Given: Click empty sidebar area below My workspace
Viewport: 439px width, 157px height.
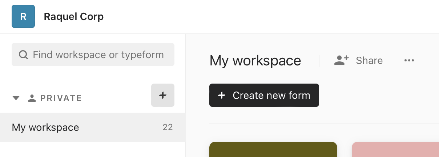Looking at the screenshot, I should click(93, 149).
